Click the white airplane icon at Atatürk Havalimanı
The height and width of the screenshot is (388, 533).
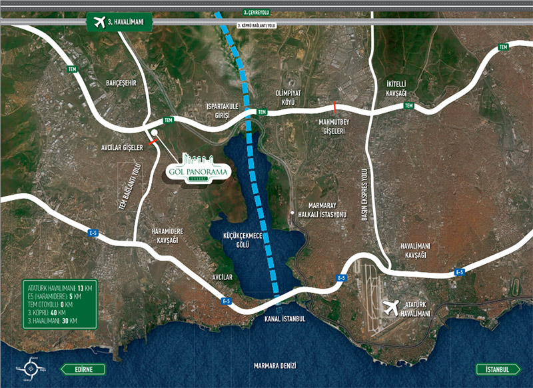click(391, 308)
